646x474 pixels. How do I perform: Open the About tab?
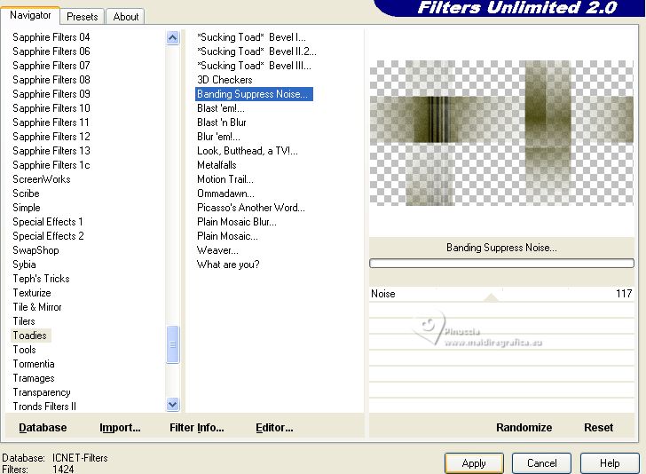point(126,17)
